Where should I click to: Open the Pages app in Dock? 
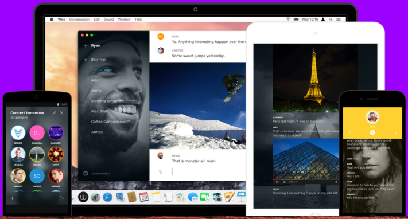point(229,197)
